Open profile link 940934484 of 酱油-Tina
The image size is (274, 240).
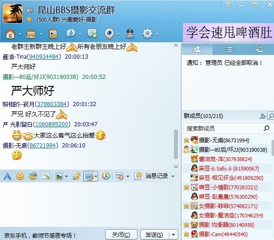(x=44, y=57)
